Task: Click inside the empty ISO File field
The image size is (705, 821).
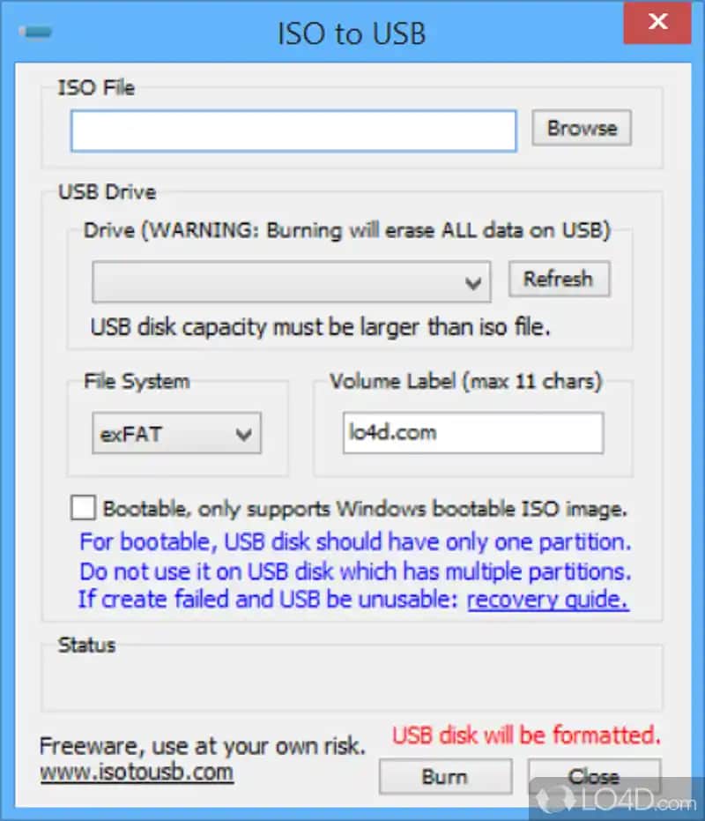Action: tap(291, 129)
